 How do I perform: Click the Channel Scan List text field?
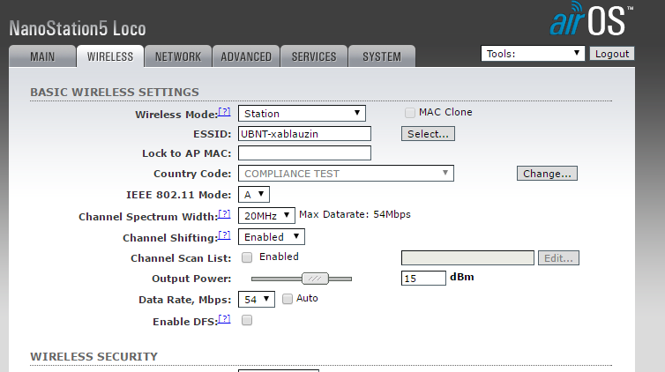[x=467, y=257]
